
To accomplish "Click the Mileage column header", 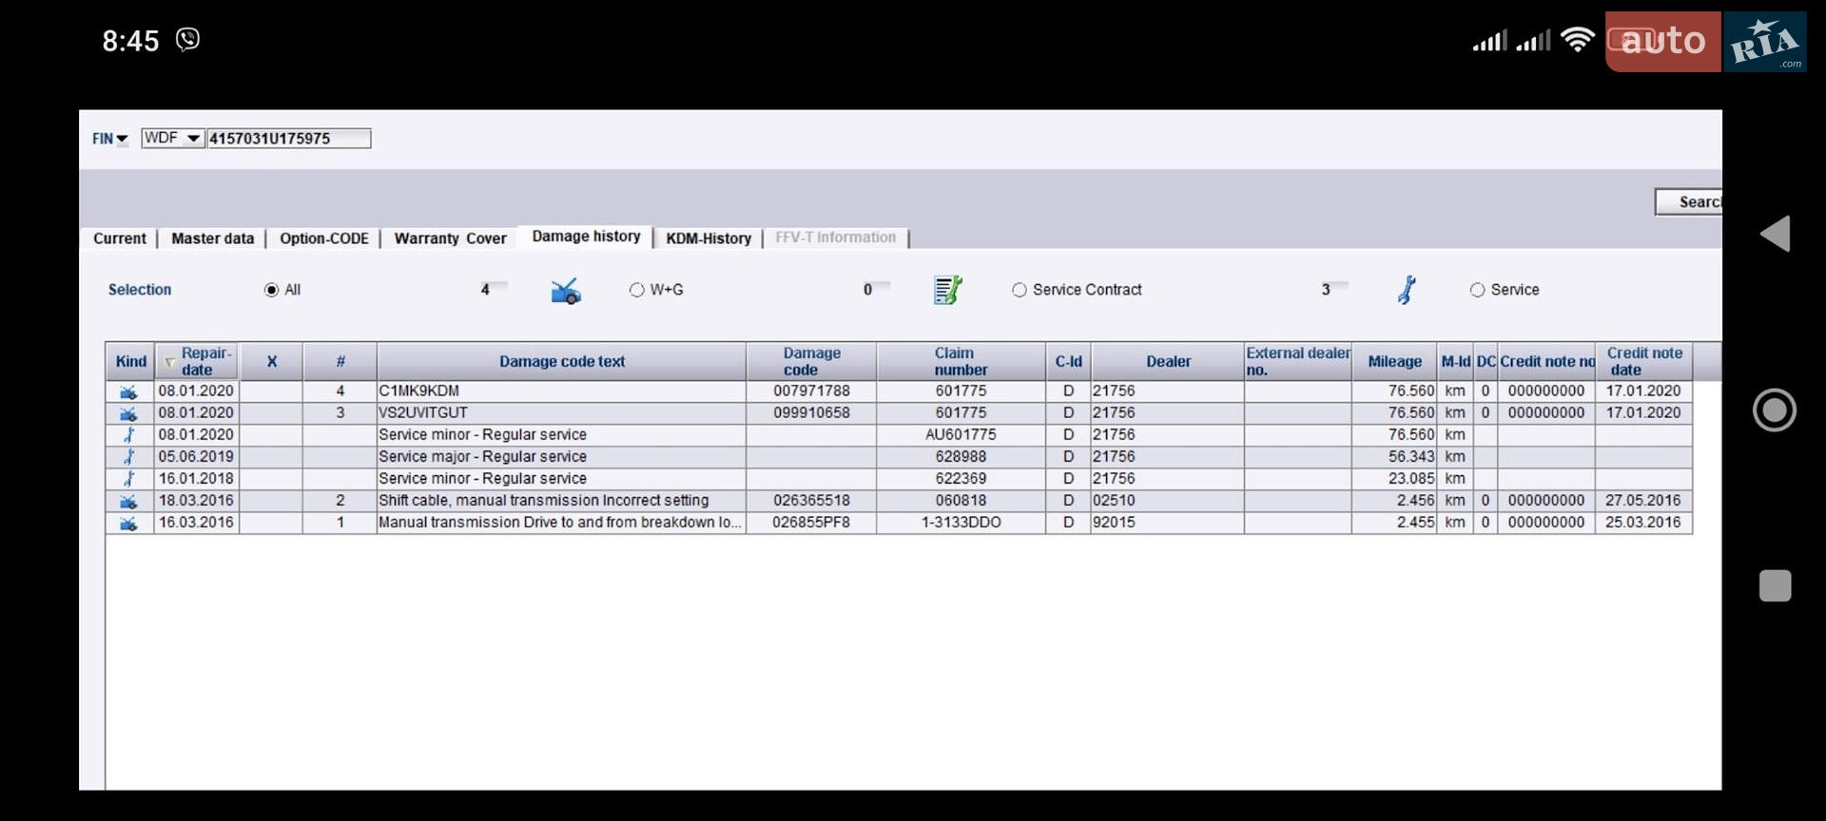I will 1394,361.
